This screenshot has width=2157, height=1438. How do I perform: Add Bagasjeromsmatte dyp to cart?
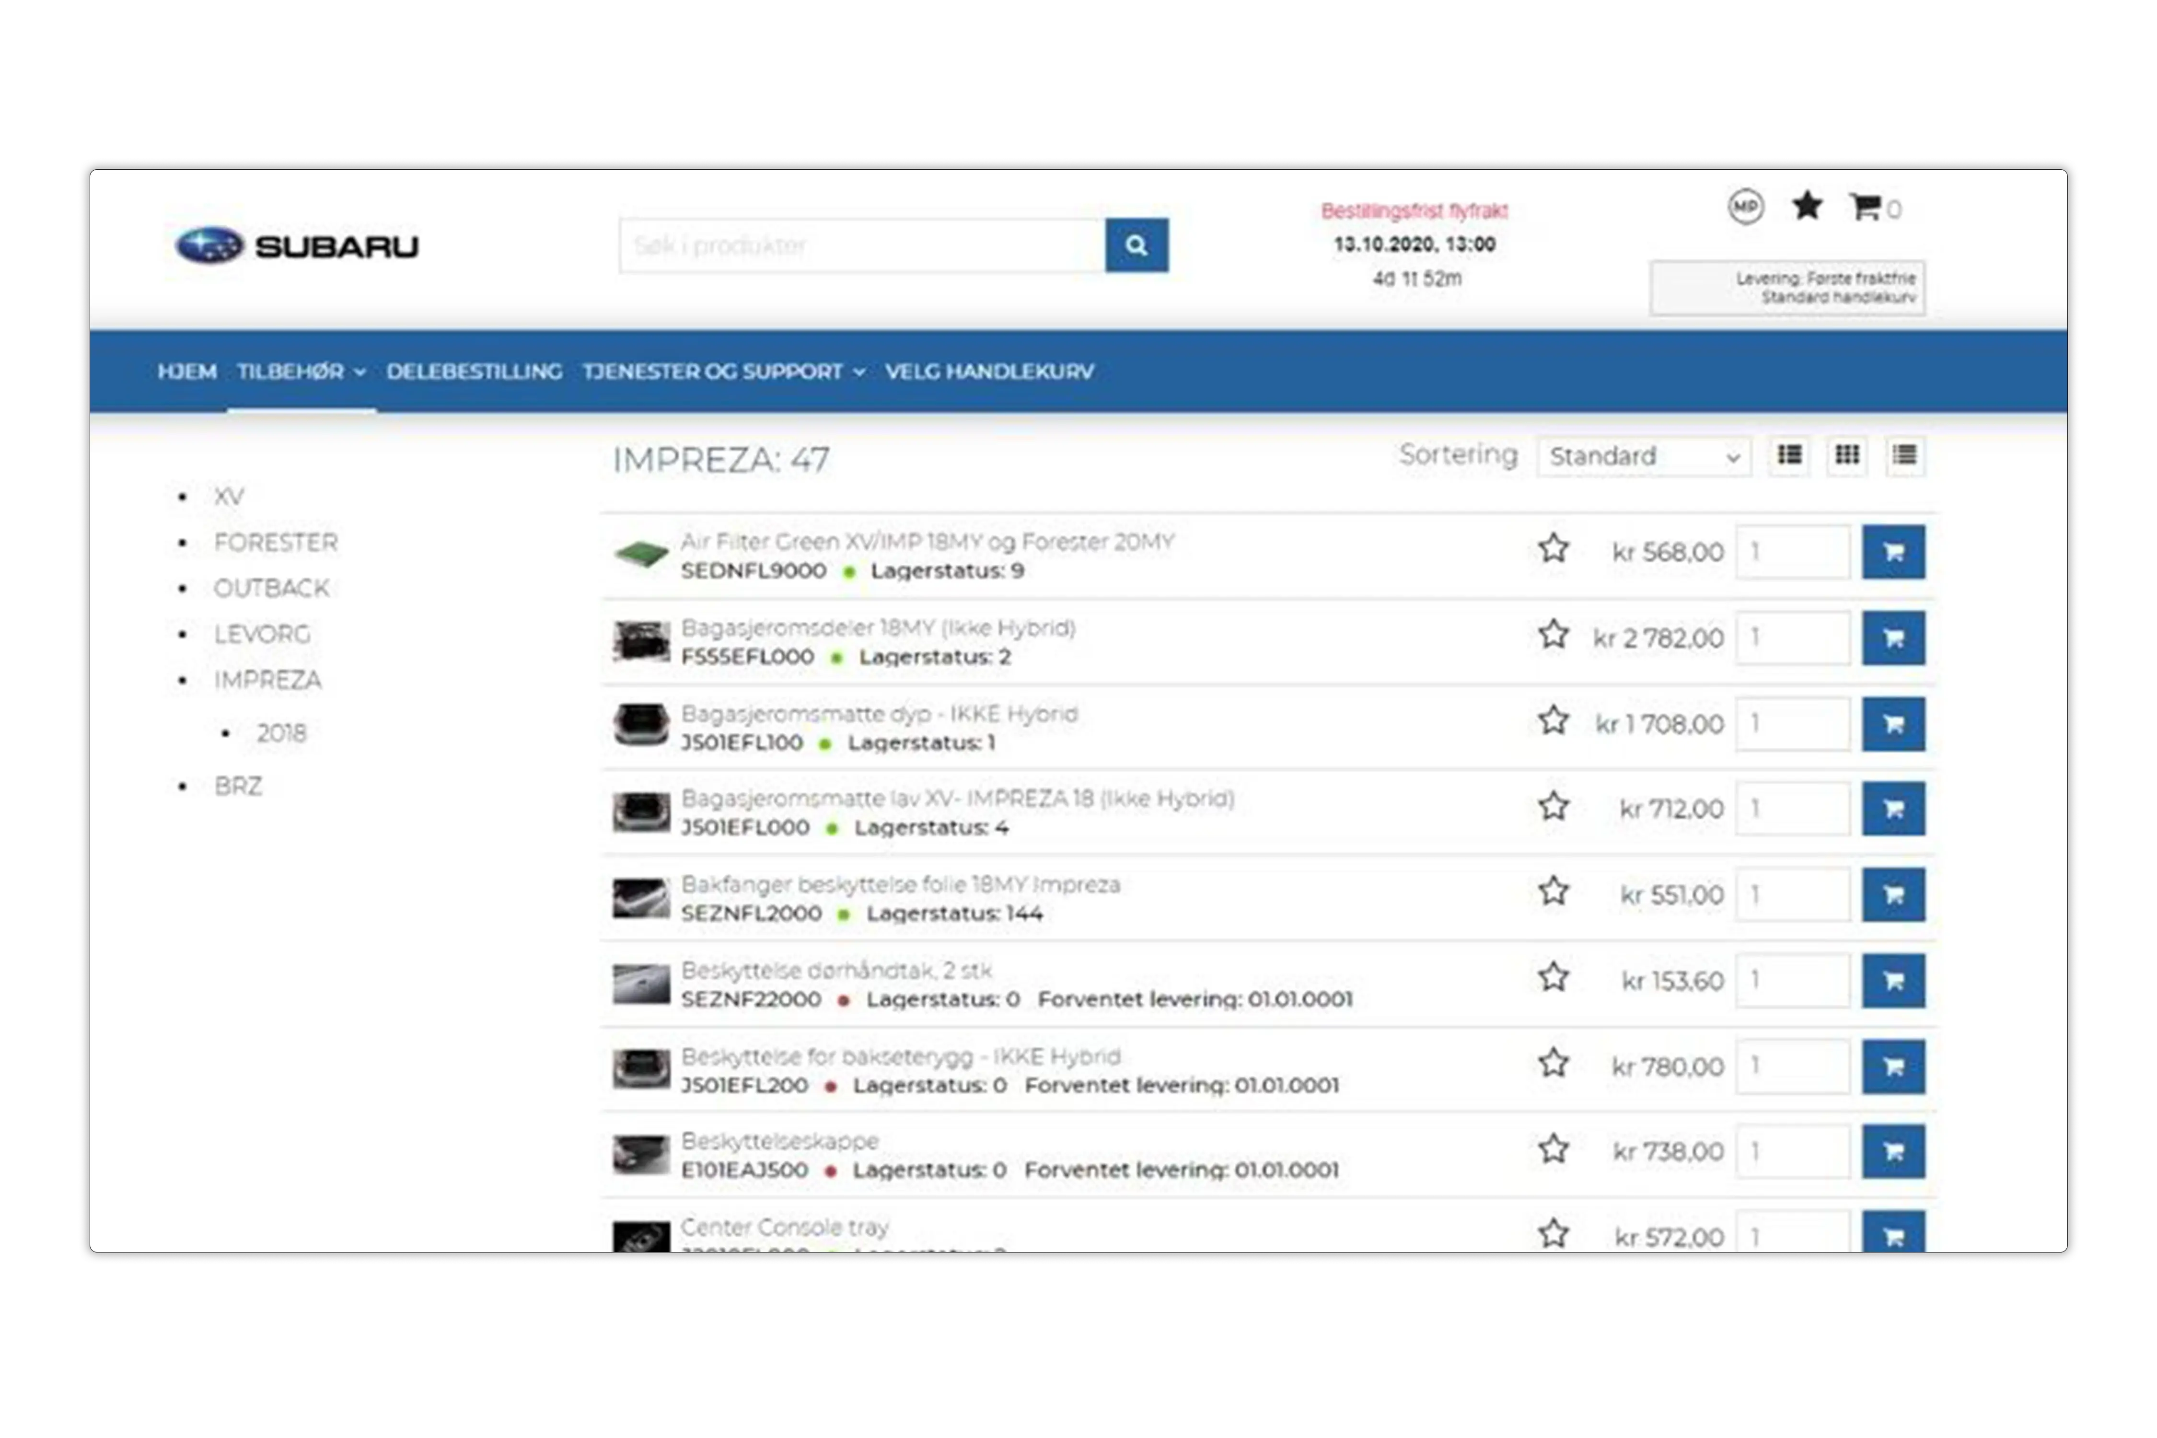(x=1893, y=724)
